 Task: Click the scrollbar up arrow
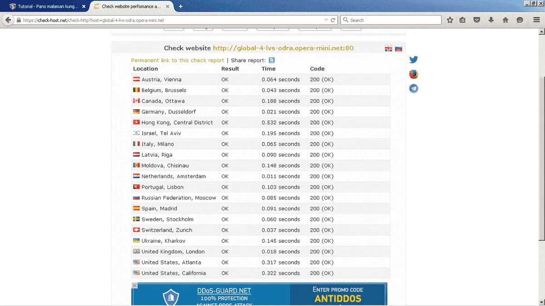[x=541, y=31]
